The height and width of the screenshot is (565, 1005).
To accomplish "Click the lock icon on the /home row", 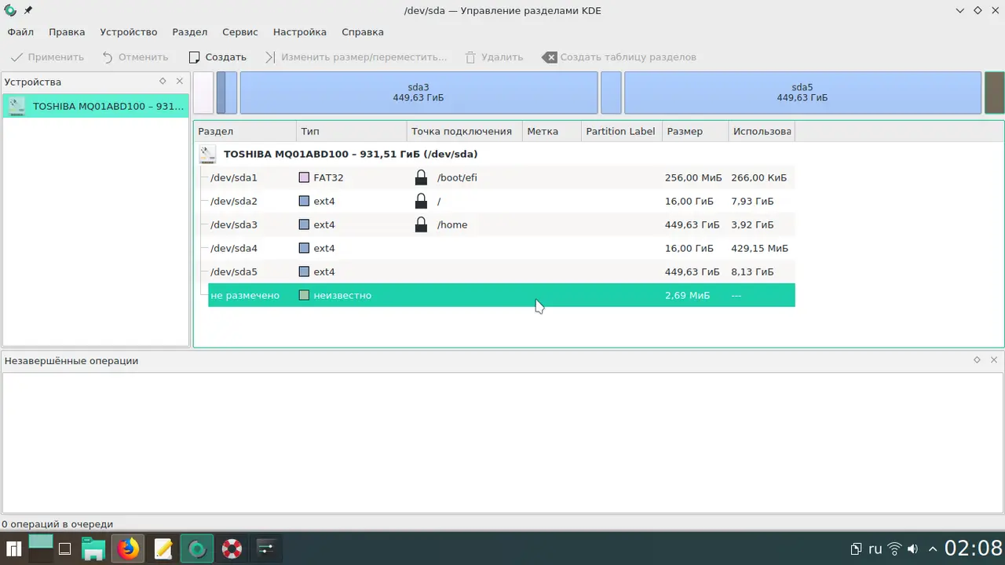I will 422,224.
